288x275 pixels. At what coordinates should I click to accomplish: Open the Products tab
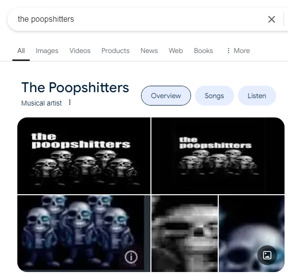tap(115, 51)
